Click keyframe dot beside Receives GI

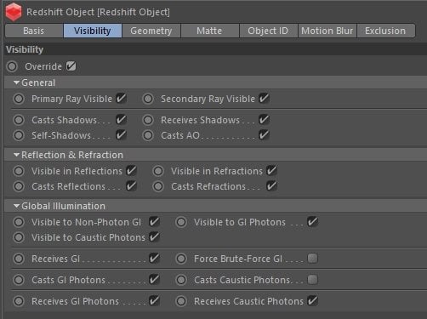coord(19,259)
